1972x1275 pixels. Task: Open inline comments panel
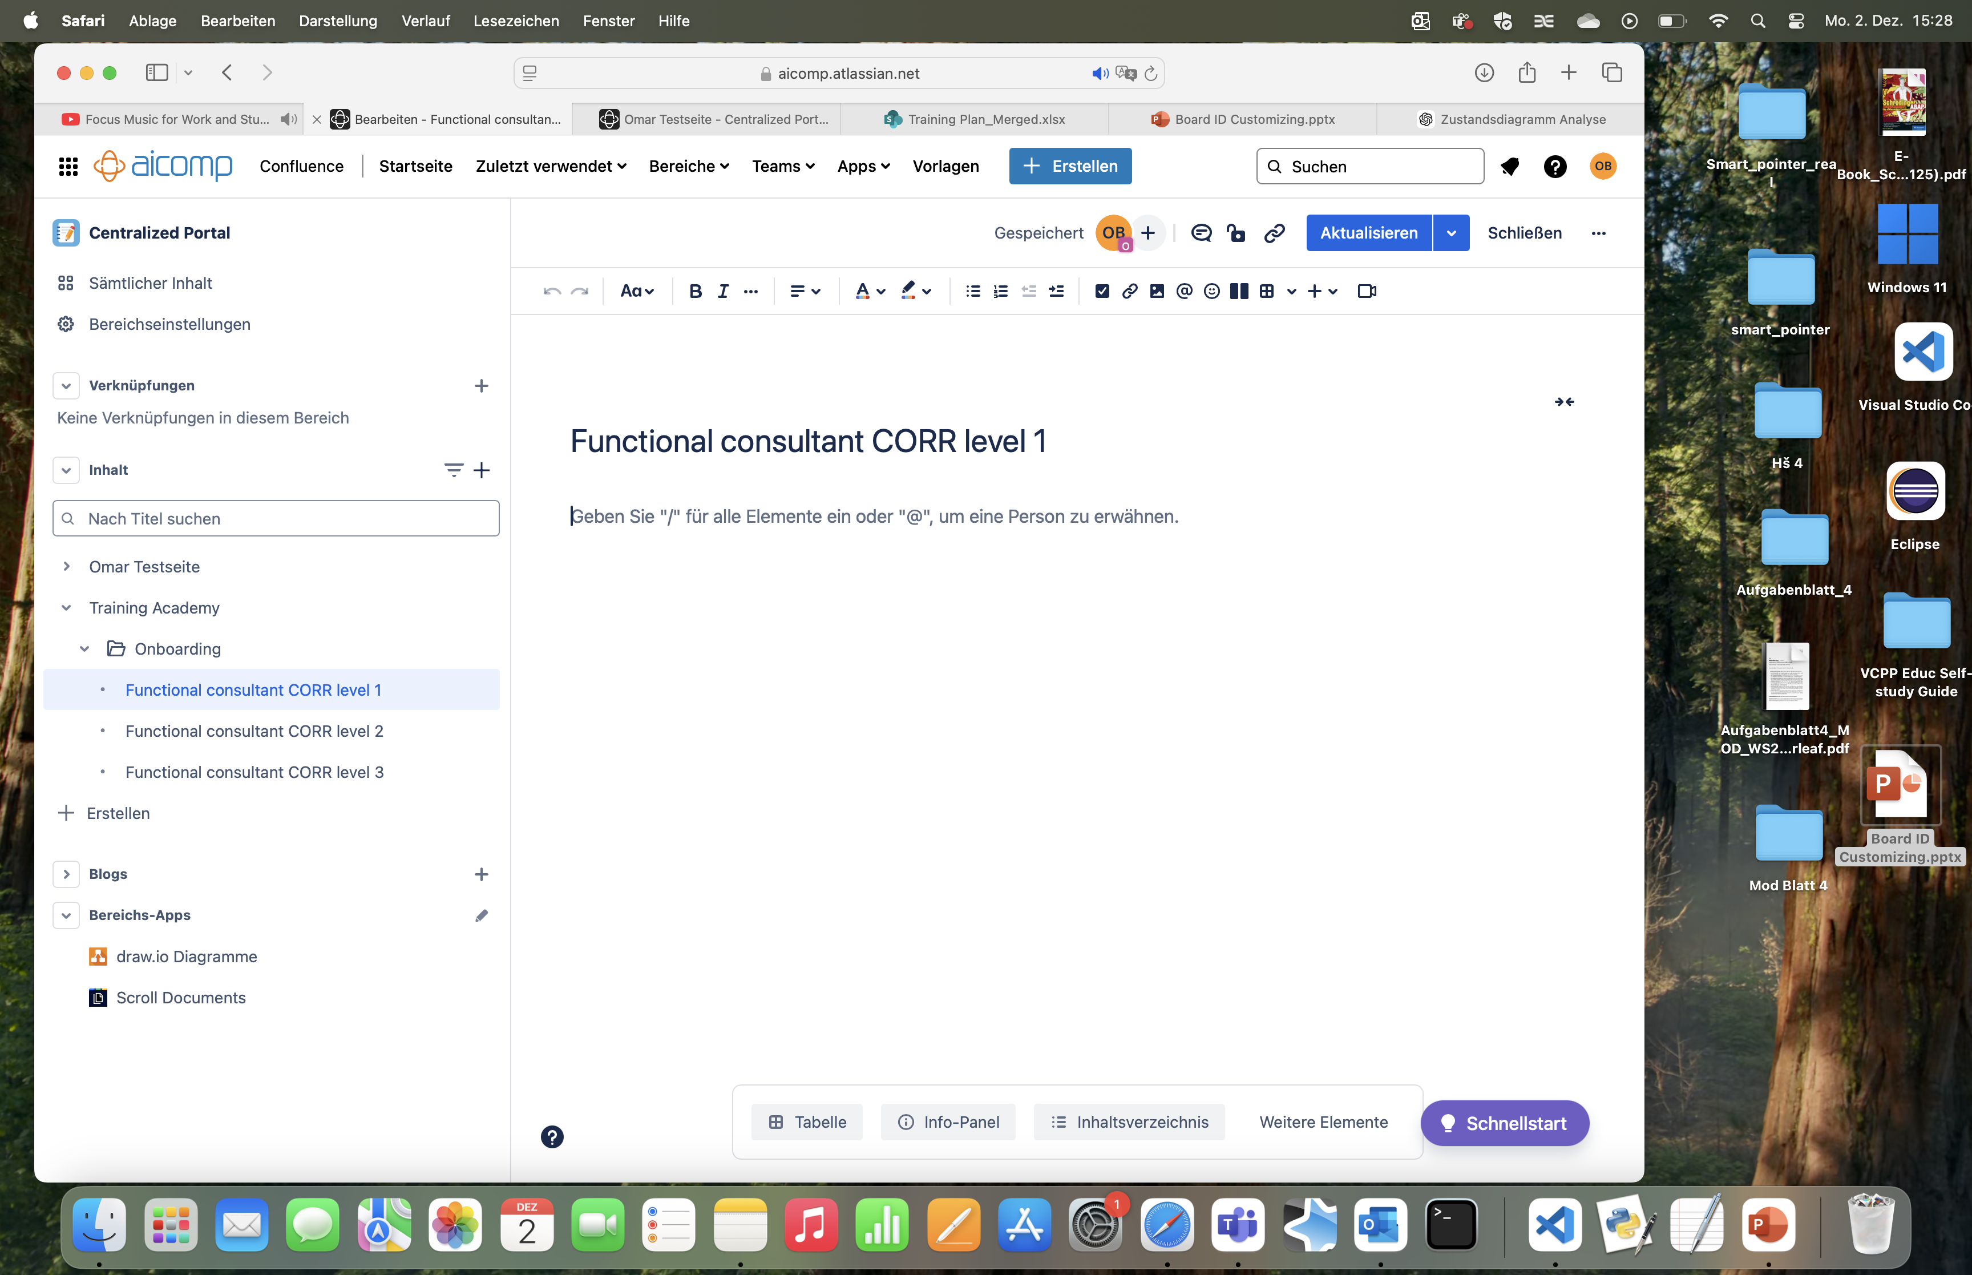pyautogui.click(x=1201, y=233)
